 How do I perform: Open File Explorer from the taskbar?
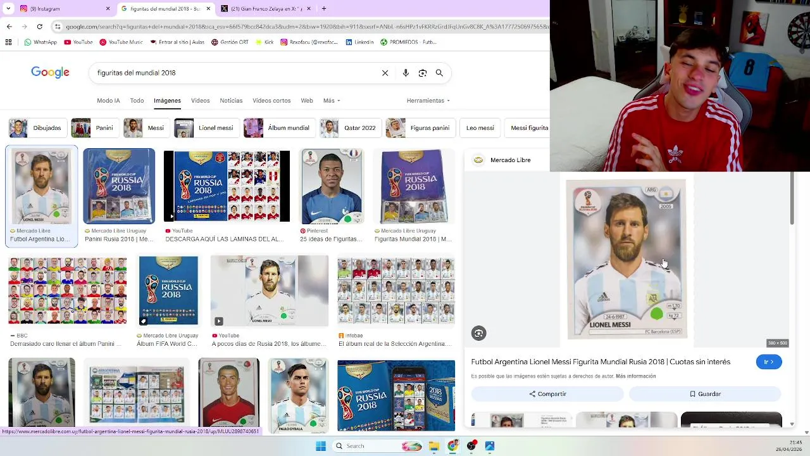(433, 446)
